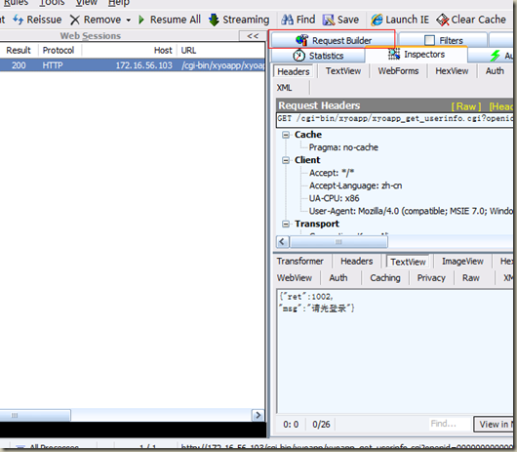The image size is (517, 452).
Task: Click the left arrow of headers scrollbar
Action: pos(282,242)
